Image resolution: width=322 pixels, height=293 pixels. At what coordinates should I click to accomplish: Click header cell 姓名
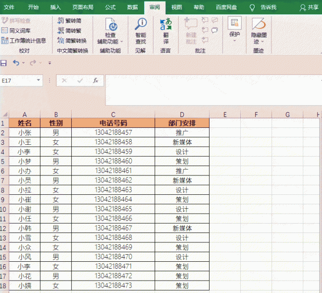pyautogui.click(x=25, y=123)
